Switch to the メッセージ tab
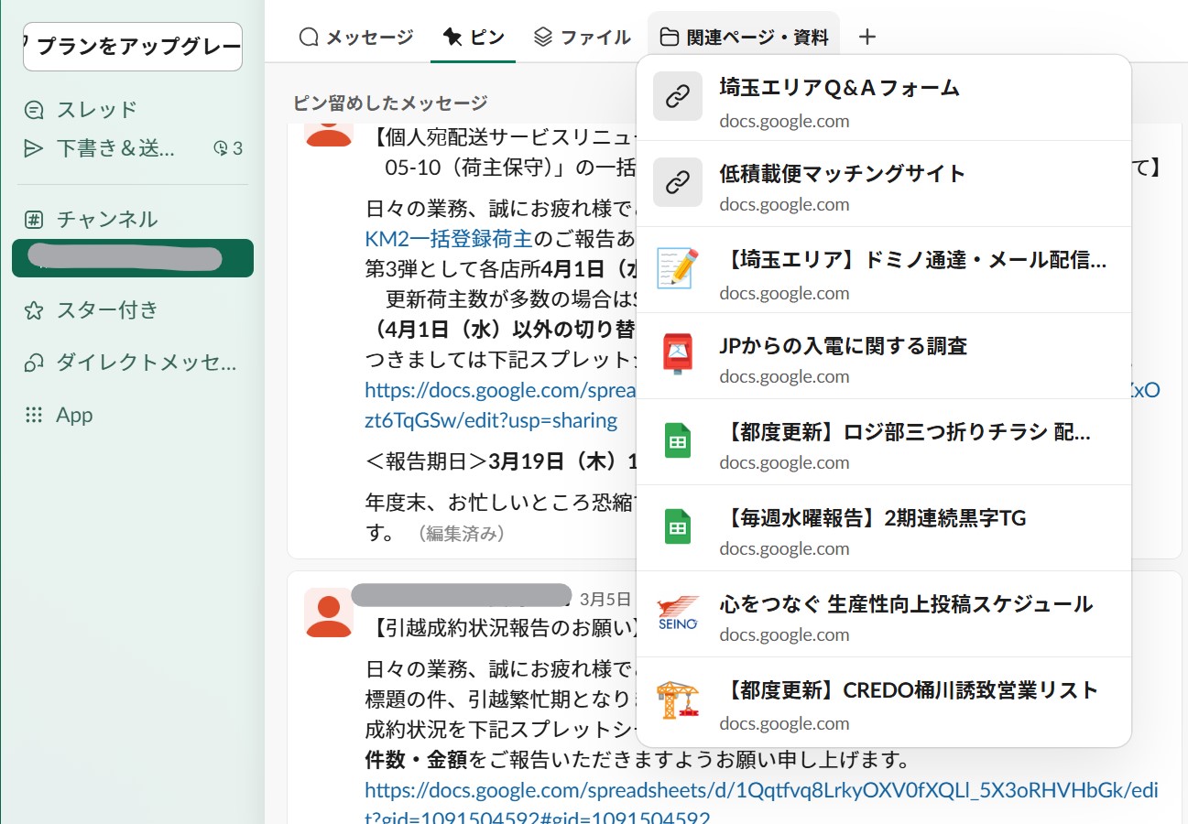Screen dimensions: 1188x824 pyautogui.click(x=357, y=37)
